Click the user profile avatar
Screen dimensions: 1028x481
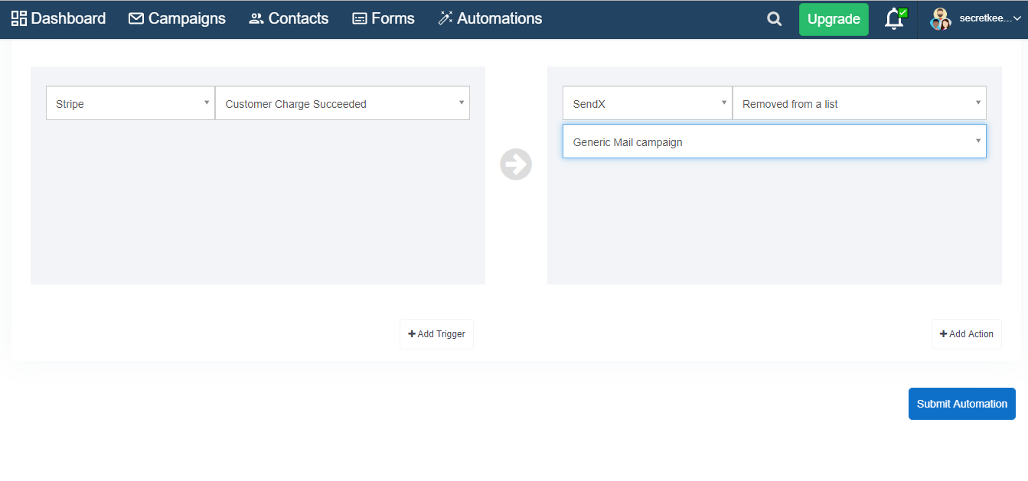940,19
